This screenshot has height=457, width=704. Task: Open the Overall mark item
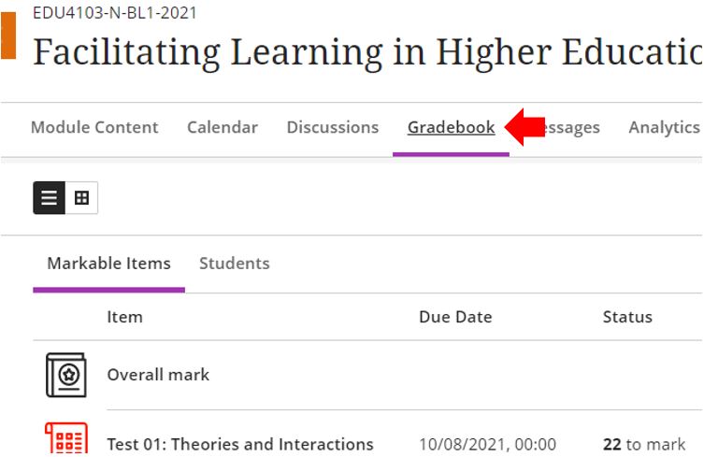point(158,375)
